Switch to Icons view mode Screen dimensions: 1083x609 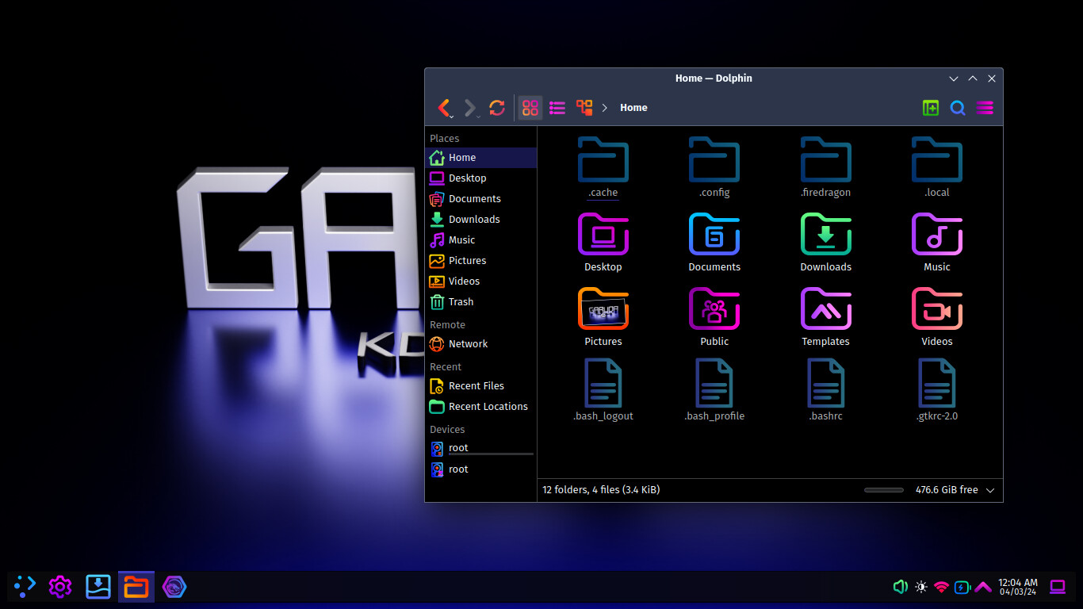(x=530, y=108)
